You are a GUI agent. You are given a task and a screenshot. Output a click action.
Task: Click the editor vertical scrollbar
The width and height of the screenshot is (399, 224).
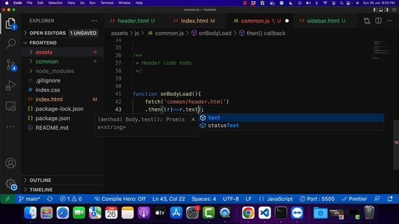396,145
